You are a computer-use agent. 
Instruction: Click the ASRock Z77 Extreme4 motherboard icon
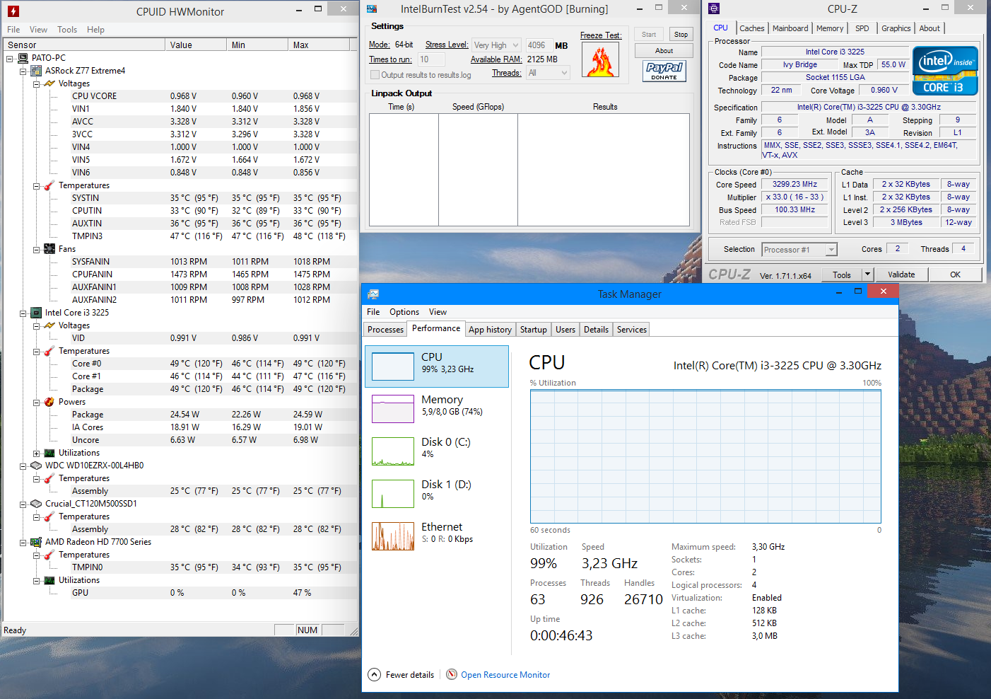[36, 71]
